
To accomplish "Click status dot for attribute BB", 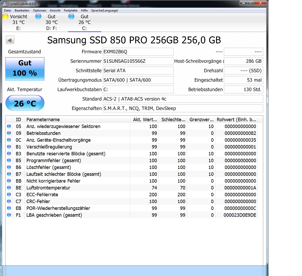I will coord(9,181).
